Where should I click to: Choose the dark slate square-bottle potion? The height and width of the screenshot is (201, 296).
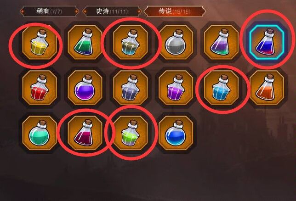coord(130,88)
